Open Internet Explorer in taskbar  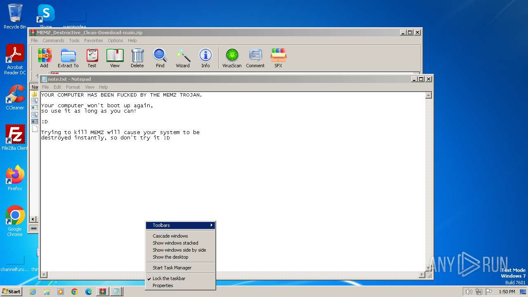pyautogui.click(x=33, y=292)
